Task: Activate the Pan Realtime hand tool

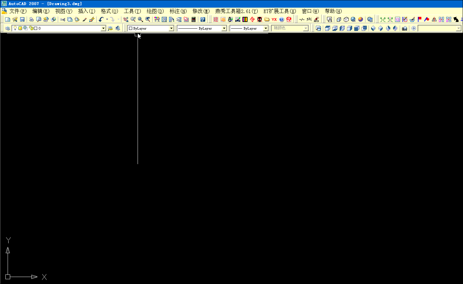Action: (126, 19)
